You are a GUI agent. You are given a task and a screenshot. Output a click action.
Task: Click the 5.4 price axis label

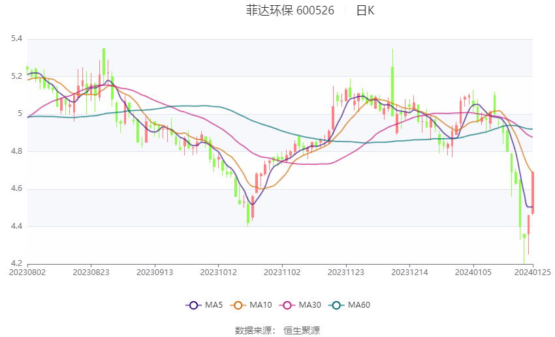click(16, 38)
